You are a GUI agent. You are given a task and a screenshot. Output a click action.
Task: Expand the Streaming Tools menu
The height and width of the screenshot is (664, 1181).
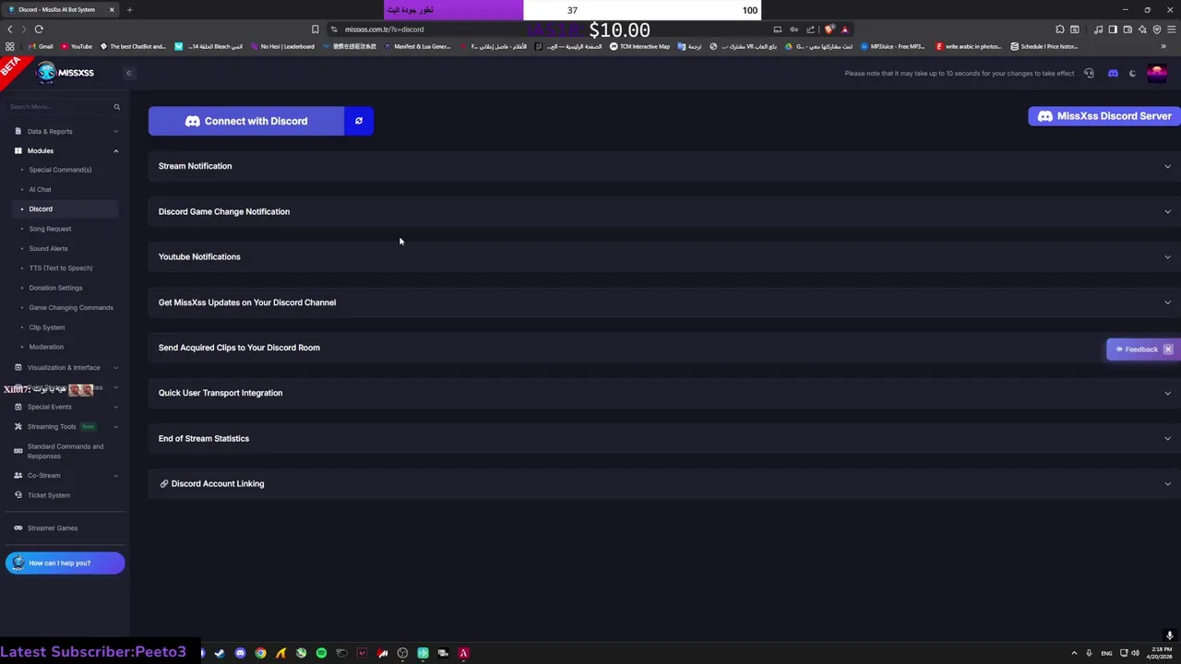pyautogui.click(x=65, y=426)
